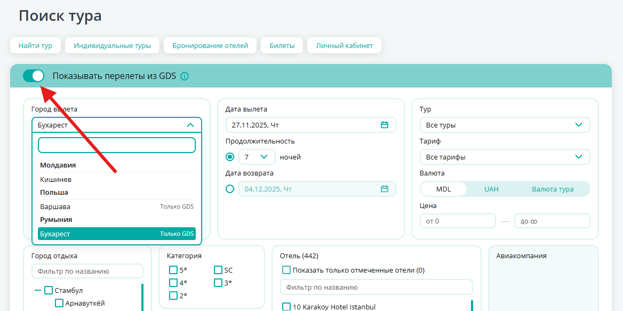Enable the SC category checkbox
This screenshot has height=311, width=623.
coord(218,270)
